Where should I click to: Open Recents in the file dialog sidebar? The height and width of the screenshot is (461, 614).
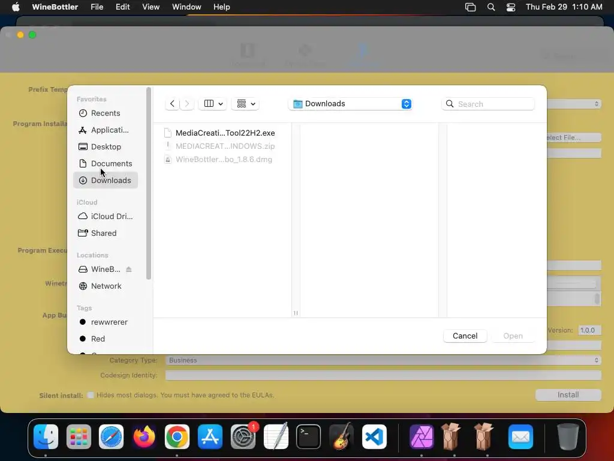point(106,113)
